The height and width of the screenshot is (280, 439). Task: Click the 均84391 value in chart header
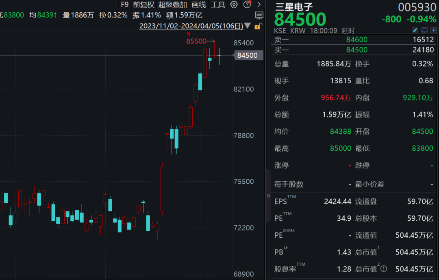pos(43,15)
